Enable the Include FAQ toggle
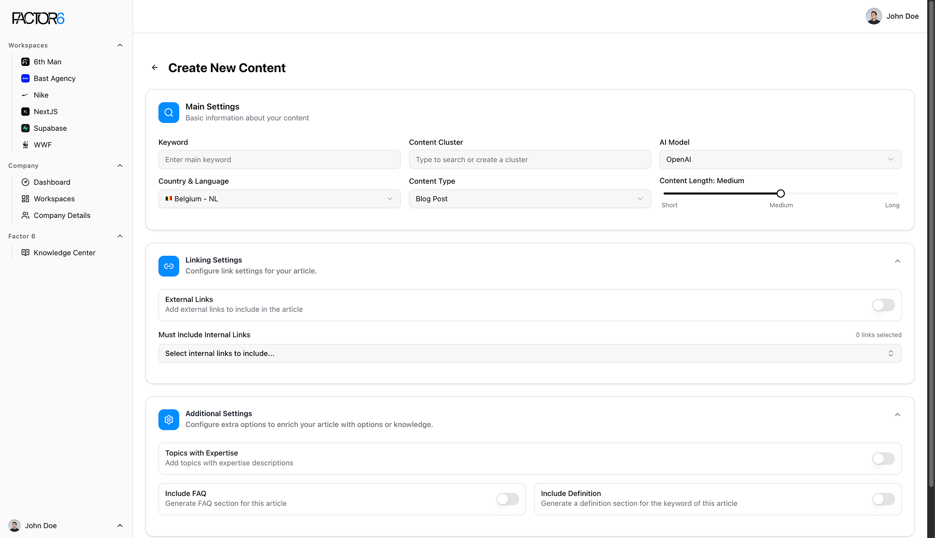935x538 pixels. click(507, 499)
